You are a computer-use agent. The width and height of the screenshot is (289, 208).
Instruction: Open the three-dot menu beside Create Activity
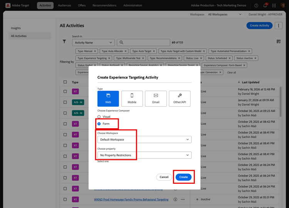279,25
